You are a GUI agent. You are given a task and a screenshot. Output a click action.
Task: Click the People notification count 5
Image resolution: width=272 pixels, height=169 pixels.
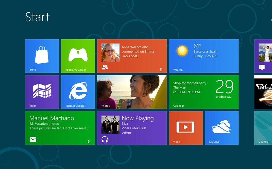click(x=161, y=70)
